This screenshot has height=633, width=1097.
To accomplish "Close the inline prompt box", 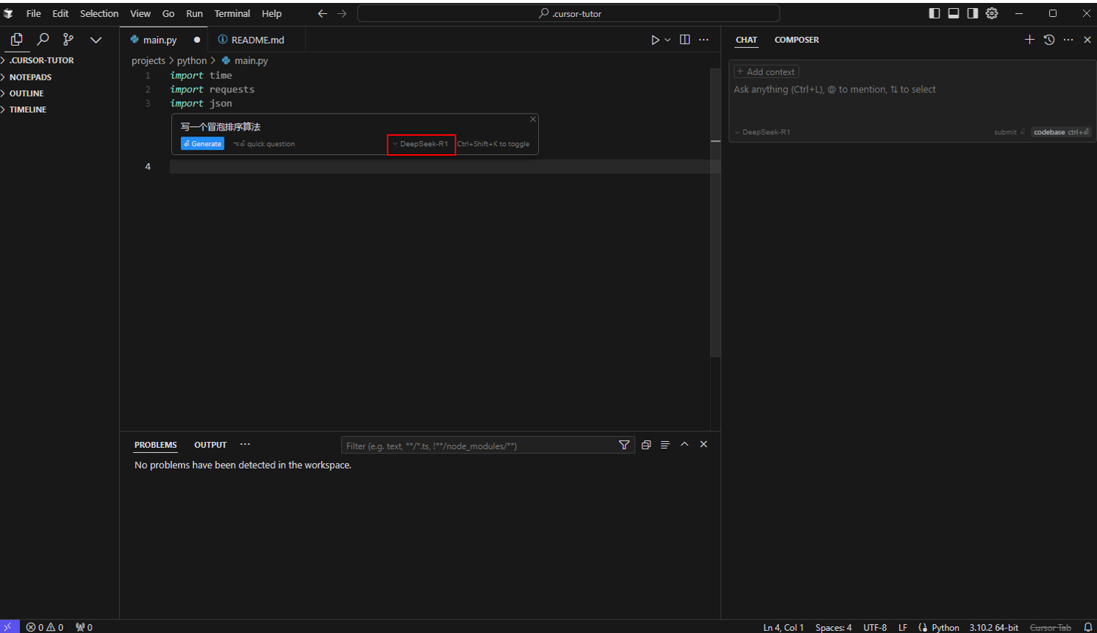I will (533, 120).
